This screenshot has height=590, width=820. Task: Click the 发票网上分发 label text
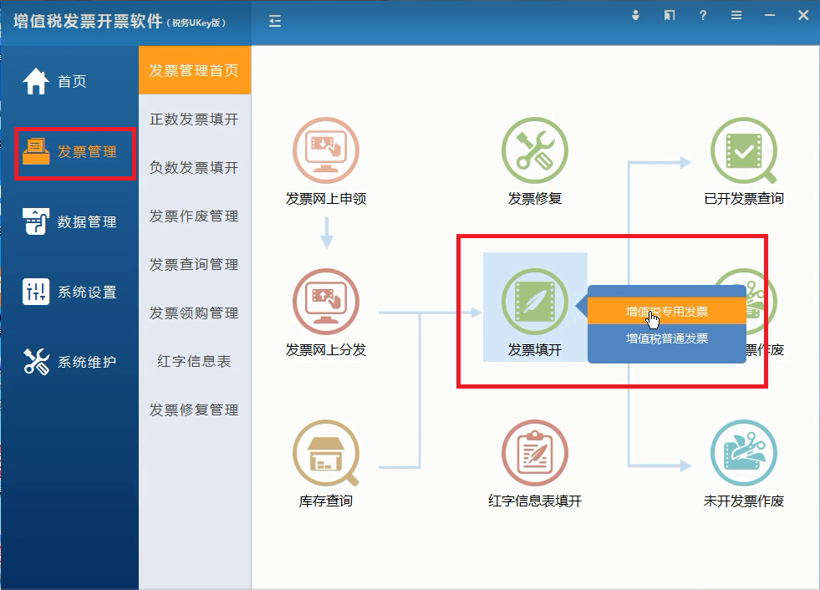click(x=326, y=350)
